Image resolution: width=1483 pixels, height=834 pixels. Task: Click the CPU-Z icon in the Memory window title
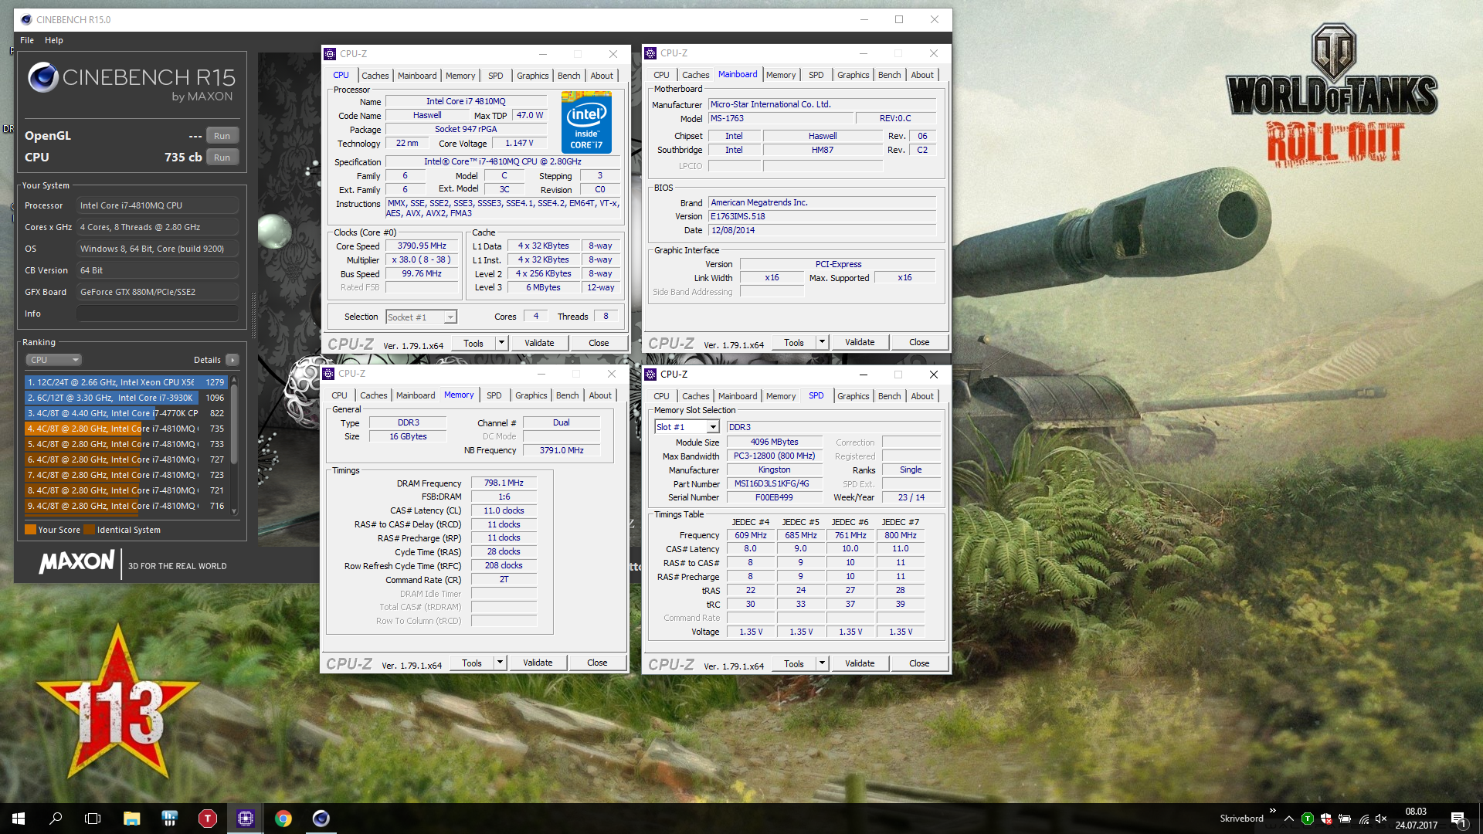click(328, 374)
